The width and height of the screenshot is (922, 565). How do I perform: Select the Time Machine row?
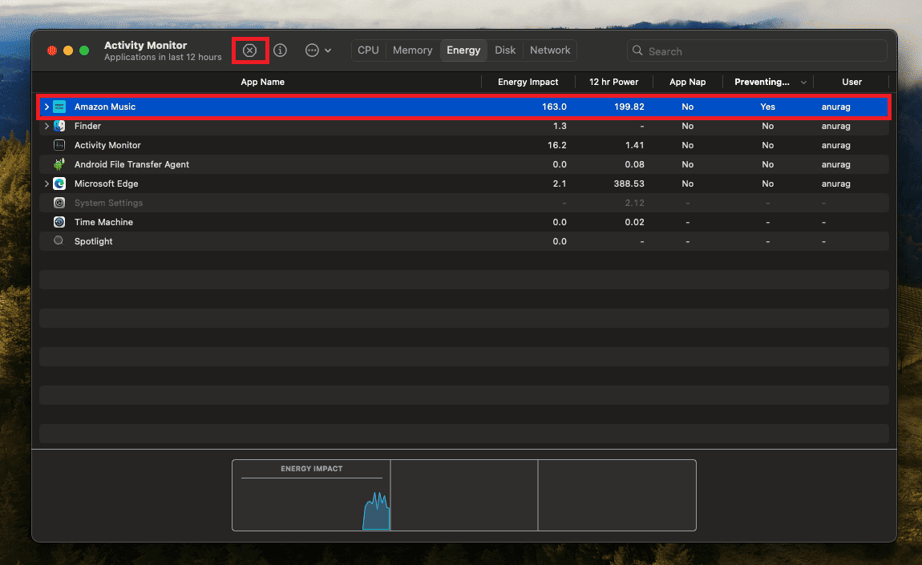click(x=464, y=222)
